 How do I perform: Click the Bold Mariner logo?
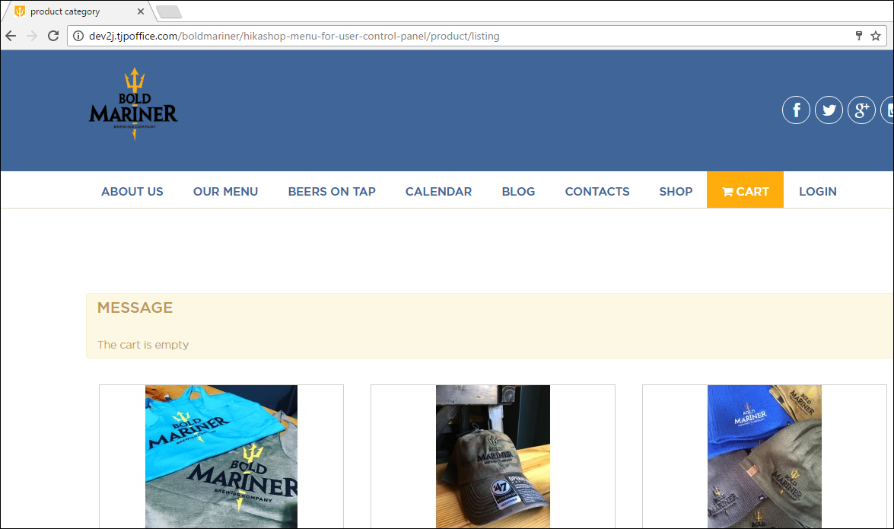coord(133,104)
